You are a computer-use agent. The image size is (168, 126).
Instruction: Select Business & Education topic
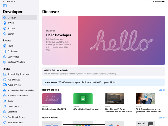click(20, 96)
